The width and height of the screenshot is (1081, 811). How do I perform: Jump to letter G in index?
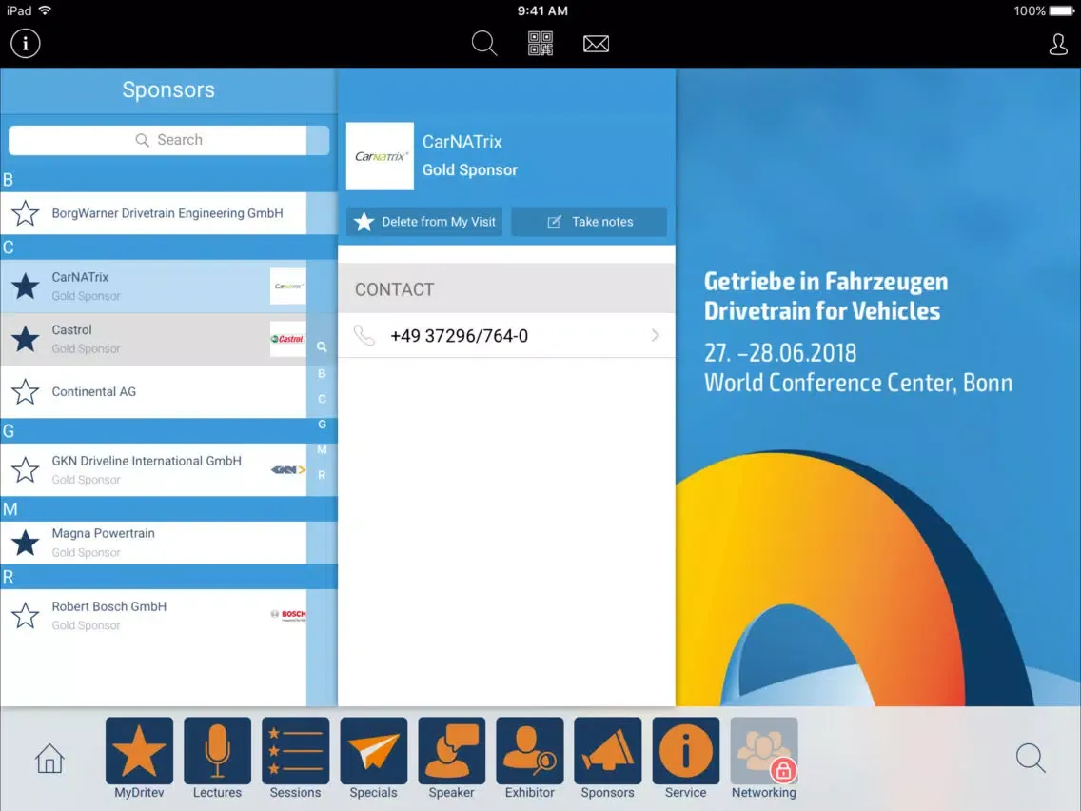tap(322, 425)
